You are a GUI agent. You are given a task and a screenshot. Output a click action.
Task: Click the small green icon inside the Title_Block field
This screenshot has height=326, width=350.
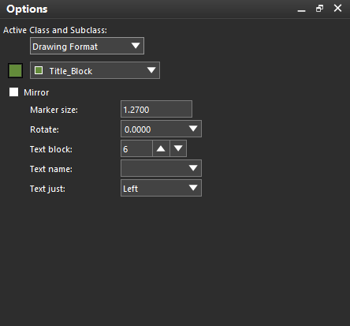pos(39,70)
